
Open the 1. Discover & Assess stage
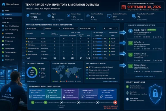pos(37,94)
